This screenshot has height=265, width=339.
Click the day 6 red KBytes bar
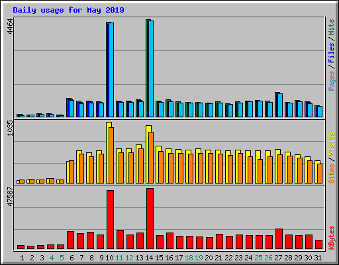click(71, 240)
